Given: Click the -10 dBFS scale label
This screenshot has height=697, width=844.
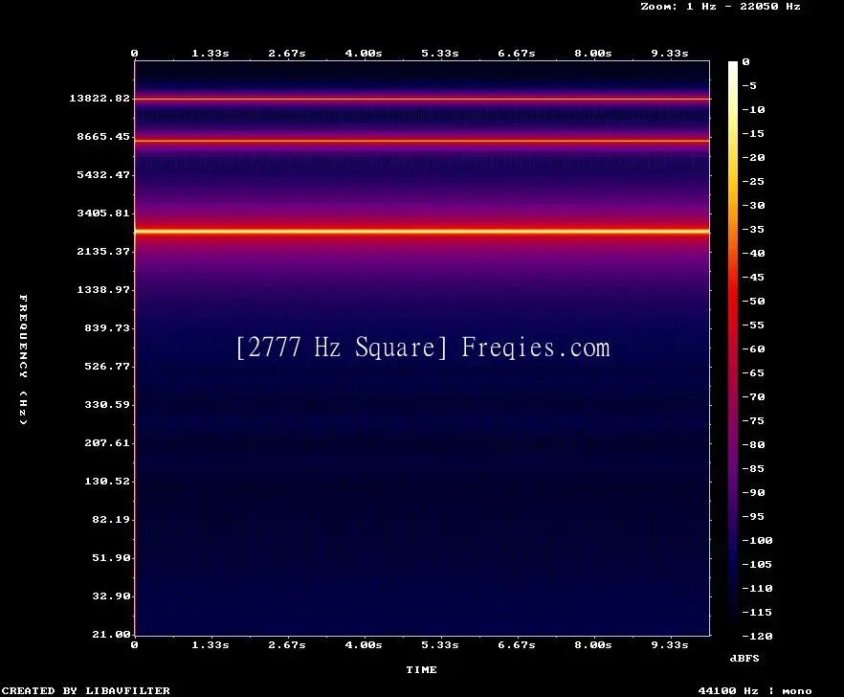Looking at the screenshot, I should pyautogui.click(x=753, y=109).
